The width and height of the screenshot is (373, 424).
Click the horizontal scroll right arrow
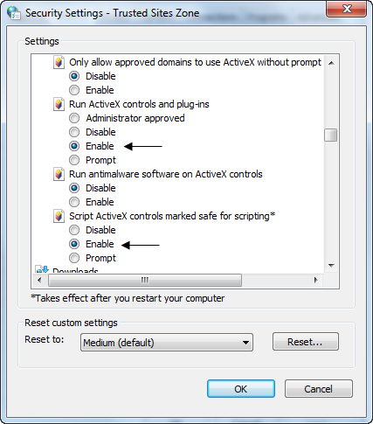point(316,281)
